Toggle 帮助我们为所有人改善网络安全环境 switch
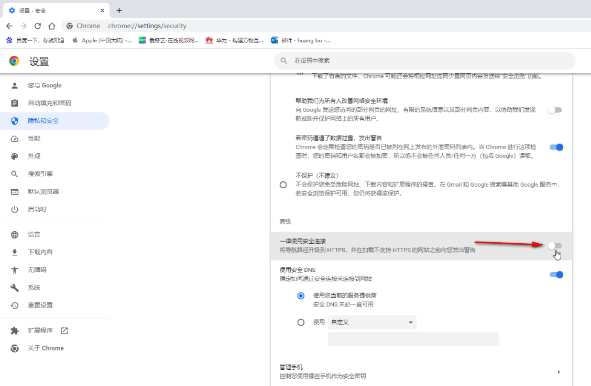Screen dimensions: 591x386 coord(555,110)
